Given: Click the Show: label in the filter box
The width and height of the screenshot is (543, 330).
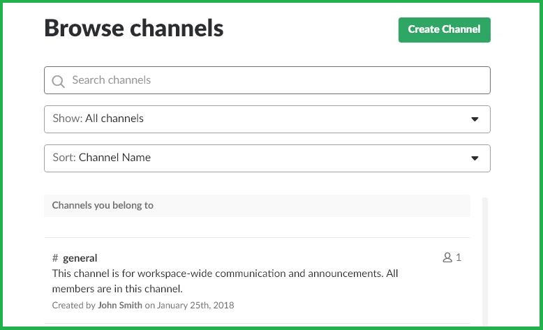Looking at the screenshot, I should [x=68, y=119].
